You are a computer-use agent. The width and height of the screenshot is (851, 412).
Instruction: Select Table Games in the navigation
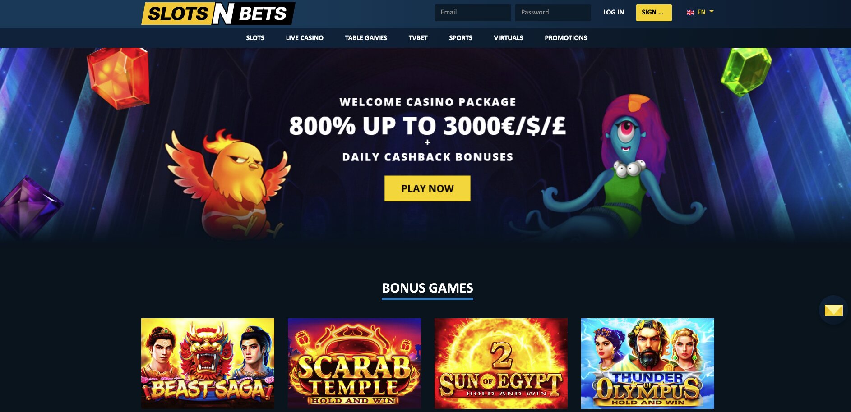pyautogui.click(x=366, y=38)
